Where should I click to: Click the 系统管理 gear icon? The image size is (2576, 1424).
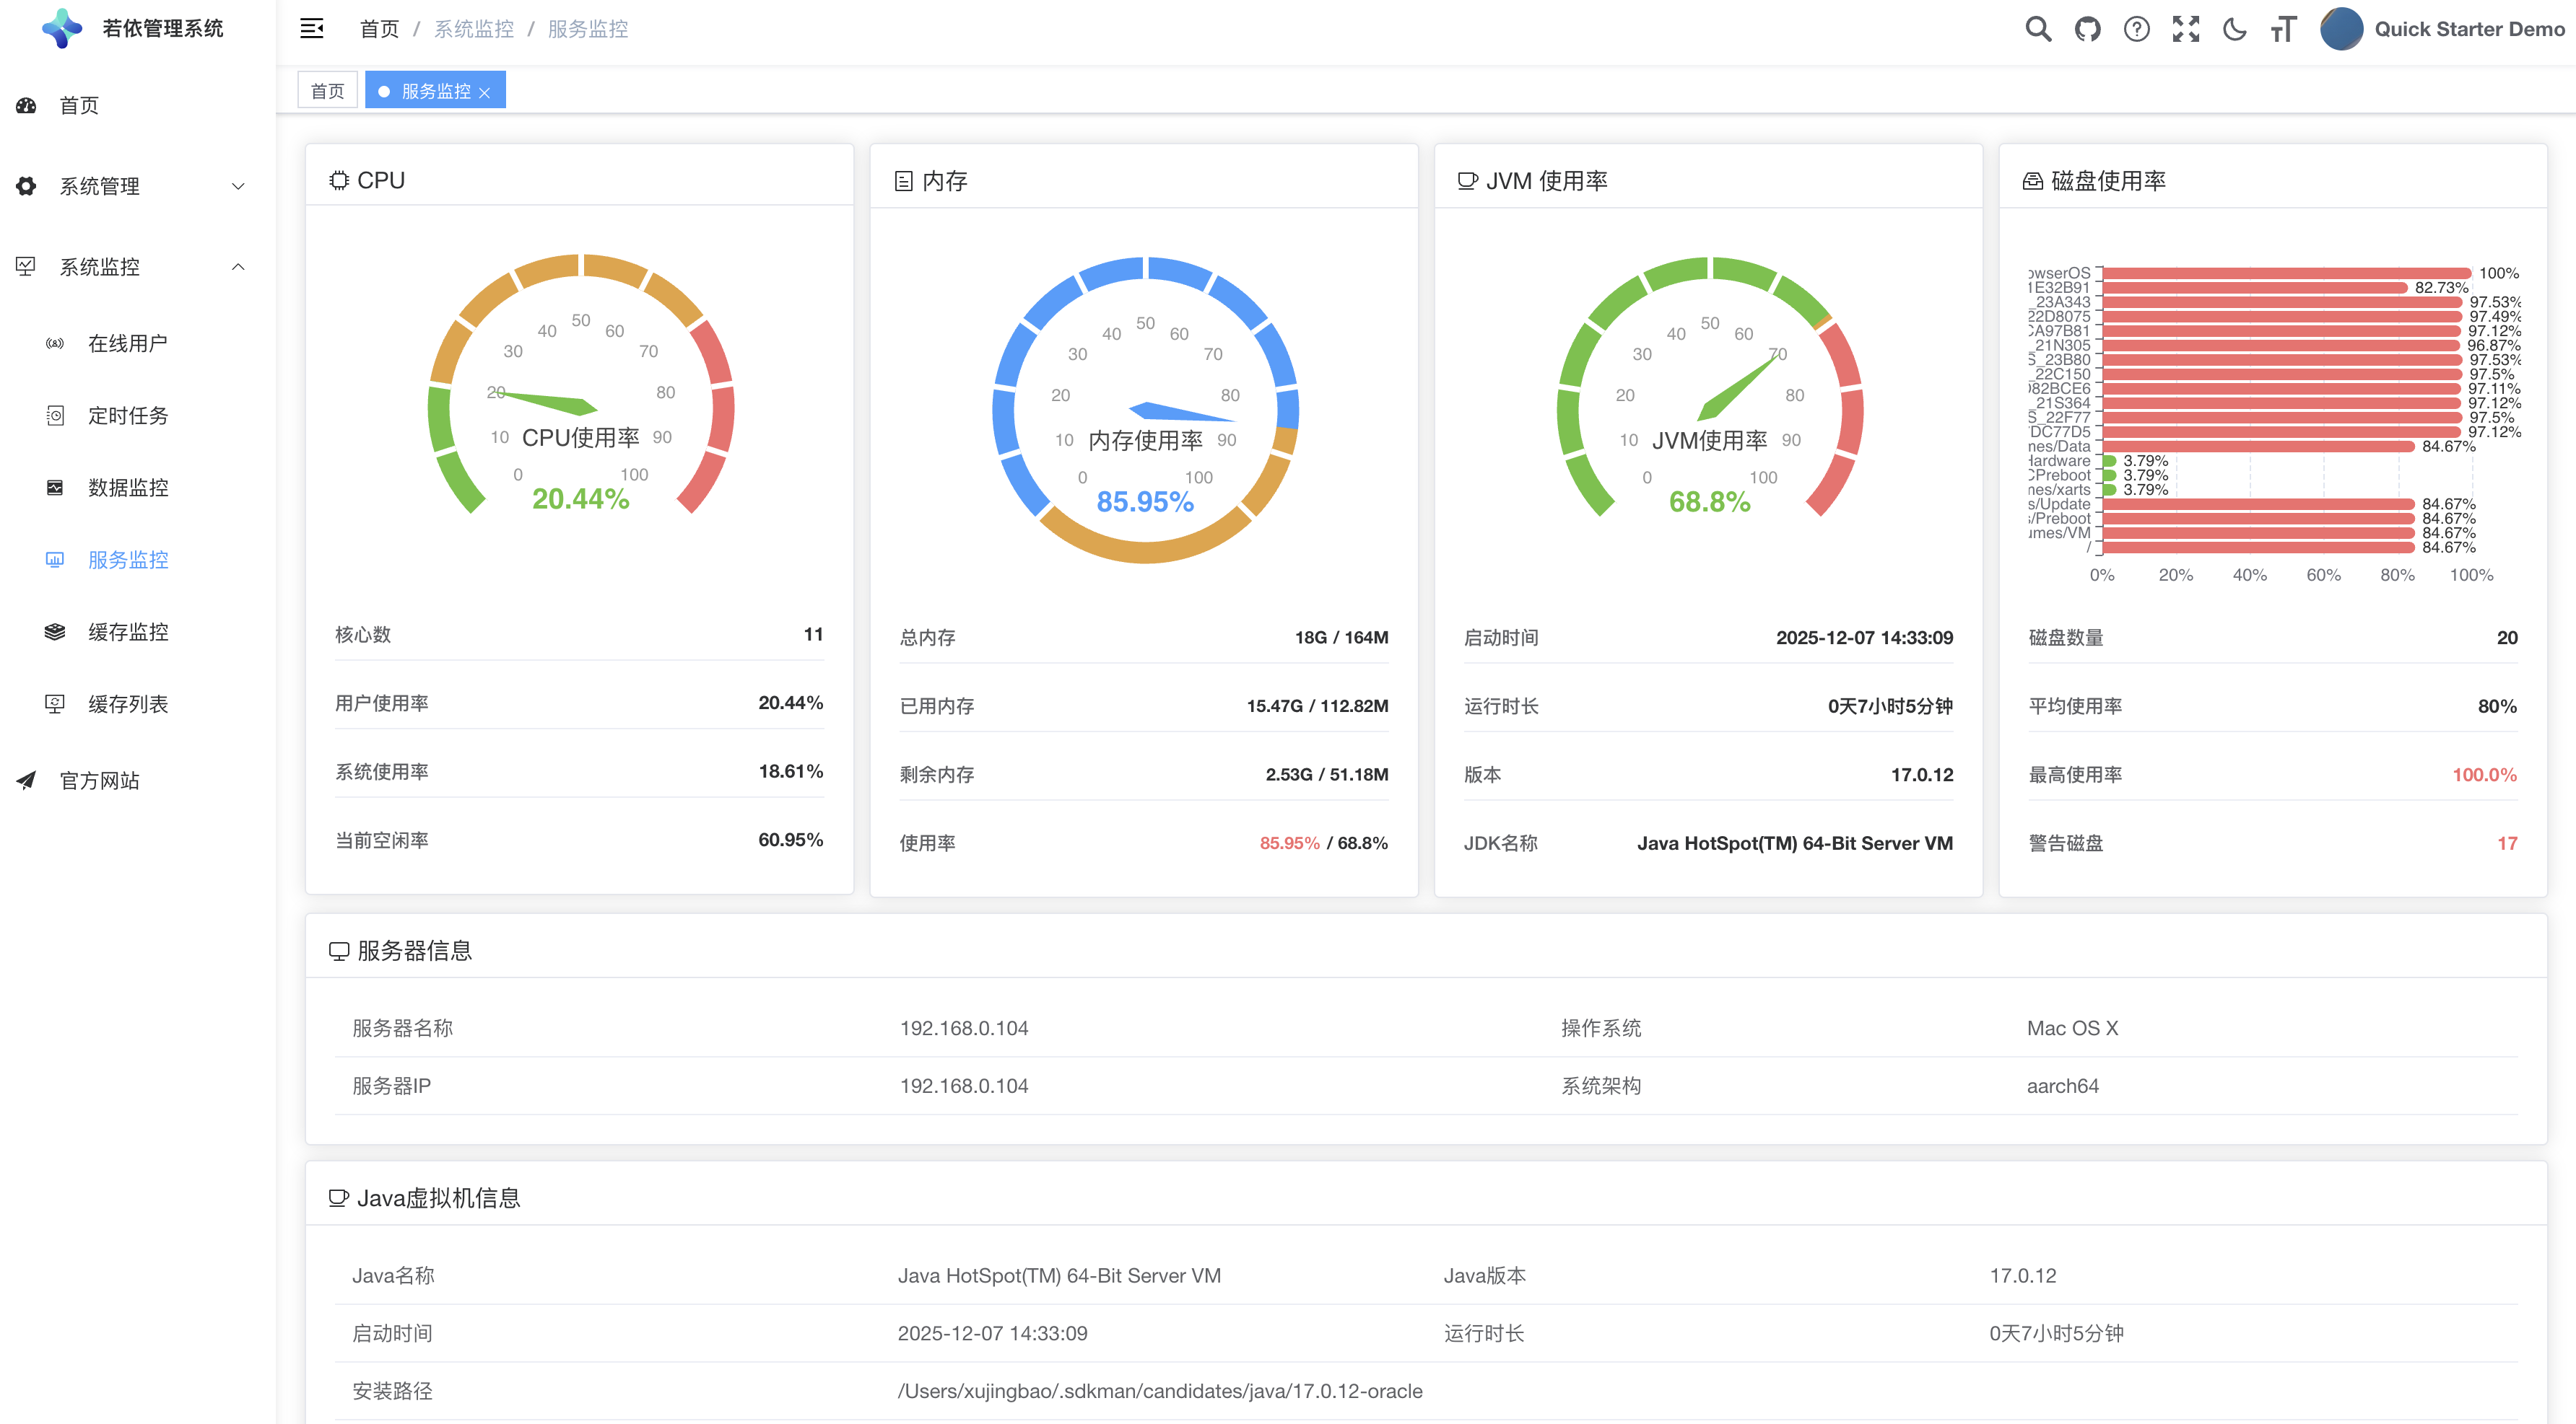(x=26, y=186)
